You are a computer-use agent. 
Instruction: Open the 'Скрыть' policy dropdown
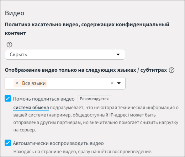click(x=65, y=54)
